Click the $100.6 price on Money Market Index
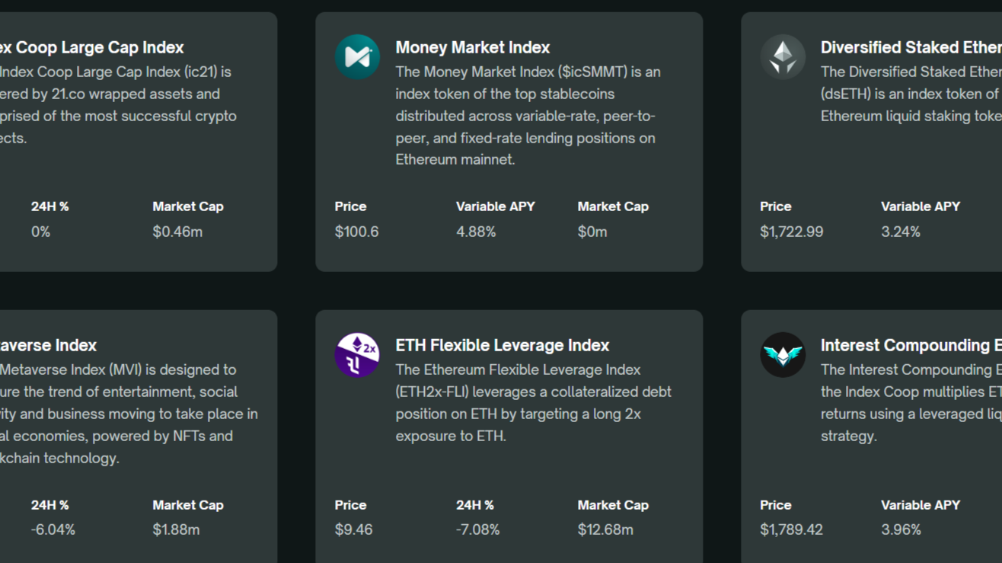The width and height of the screenshot is (1002, 563). tap(356, 231)
